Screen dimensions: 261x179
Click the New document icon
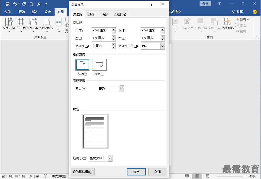(31, 4)
